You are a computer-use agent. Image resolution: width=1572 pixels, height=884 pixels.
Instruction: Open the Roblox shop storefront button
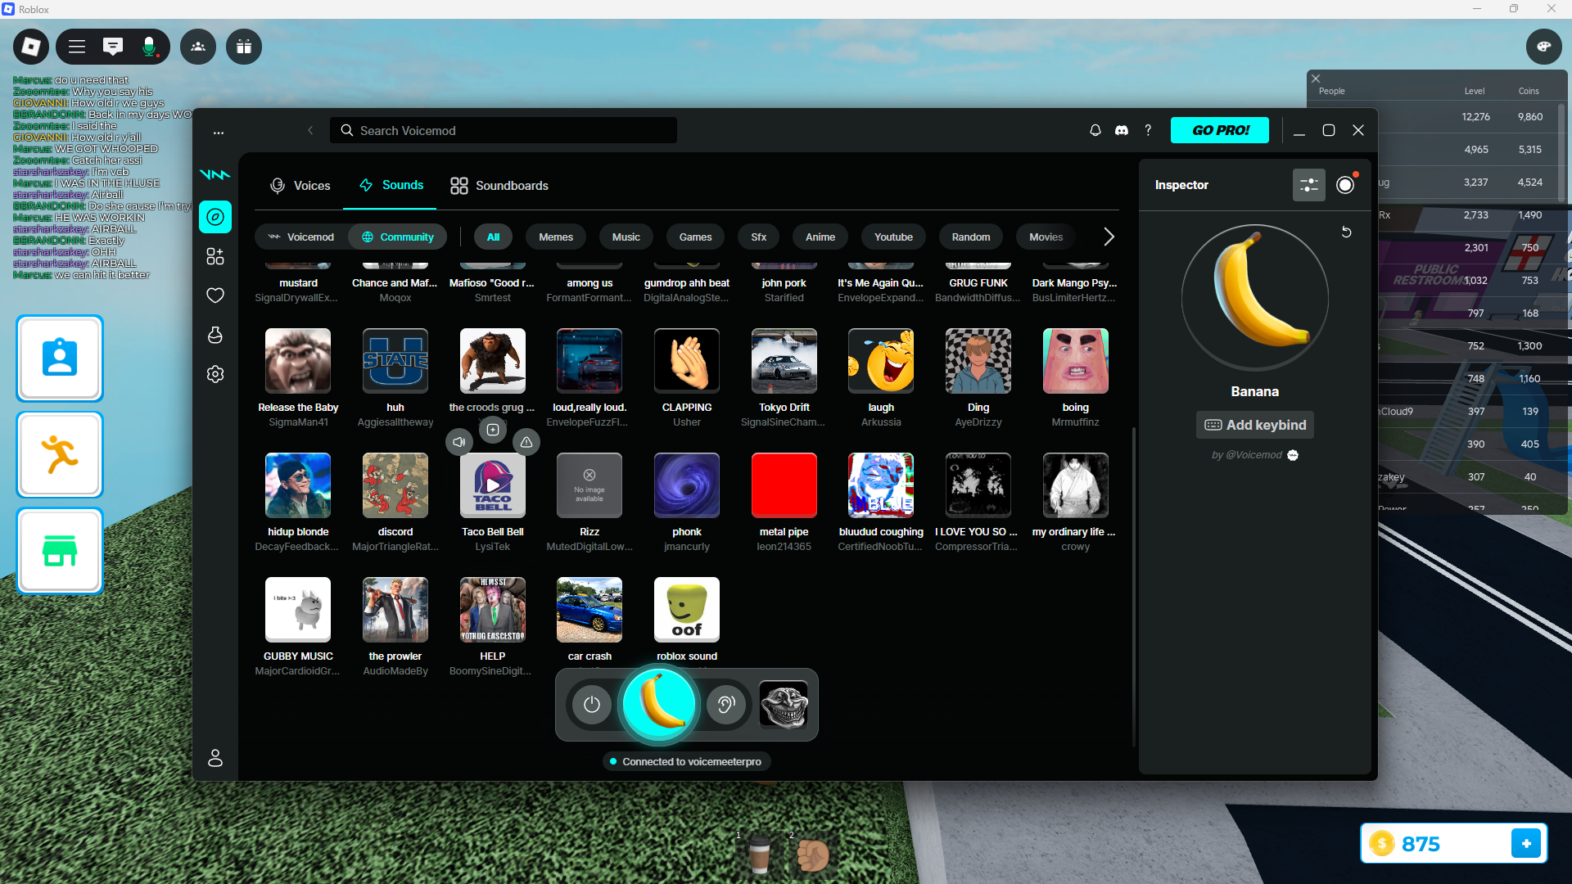[x=60, y=551]
